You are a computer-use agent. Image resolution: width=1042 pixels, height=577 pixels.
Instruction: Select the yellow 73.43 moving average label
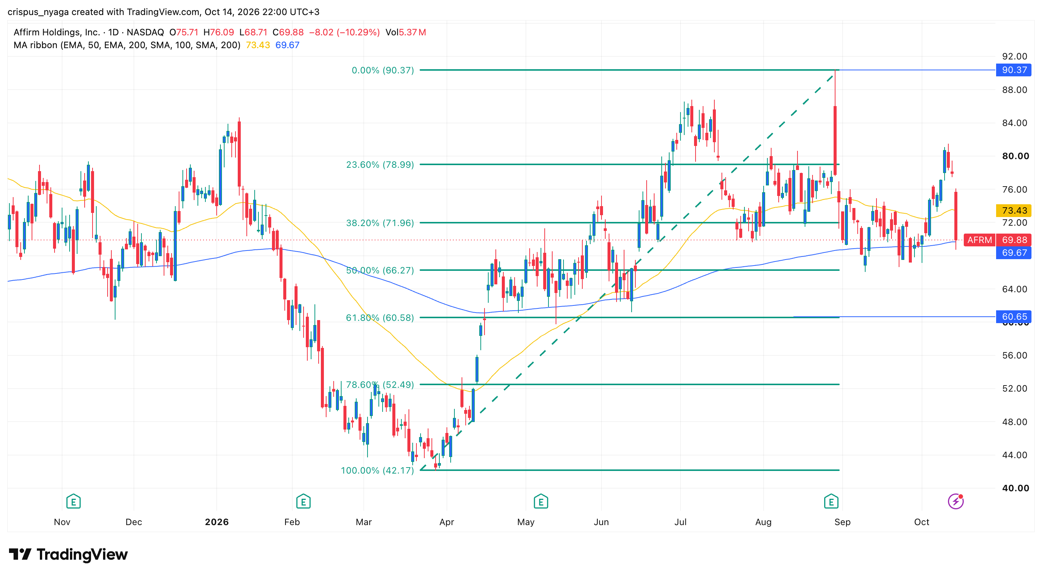[1014, 210]
